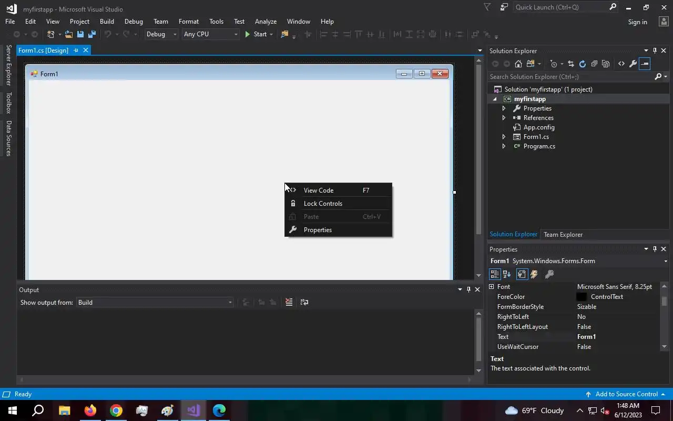
Task: Click the feedback icon next to Quick Launch
Action: [504, 7]
